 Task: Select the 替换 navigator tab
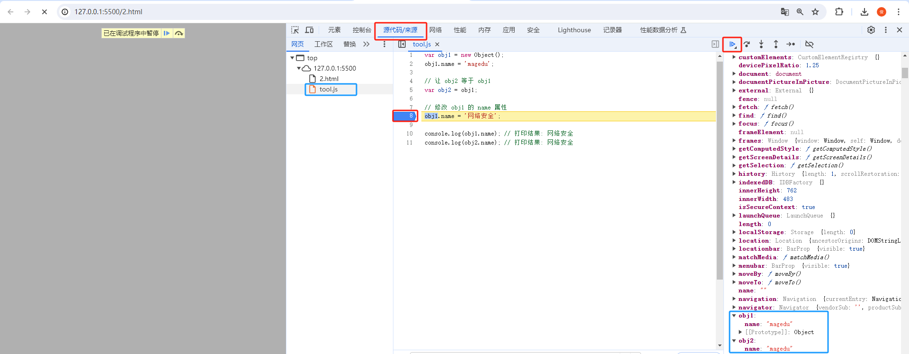pyautogui.click(x=350, y=44)
